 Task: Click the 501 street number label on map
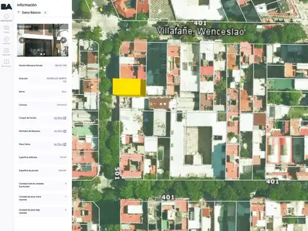tap(117, 173)
